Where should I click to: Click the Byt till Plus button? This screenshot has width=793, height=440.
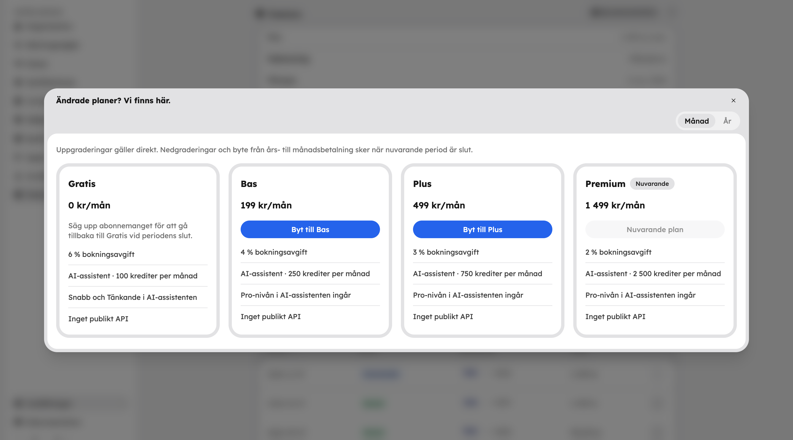(x=482, y=229)
